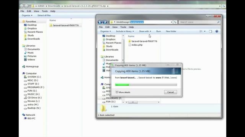
Task: Open Documents library in zip window sidebar
Action: coord(32,49)
